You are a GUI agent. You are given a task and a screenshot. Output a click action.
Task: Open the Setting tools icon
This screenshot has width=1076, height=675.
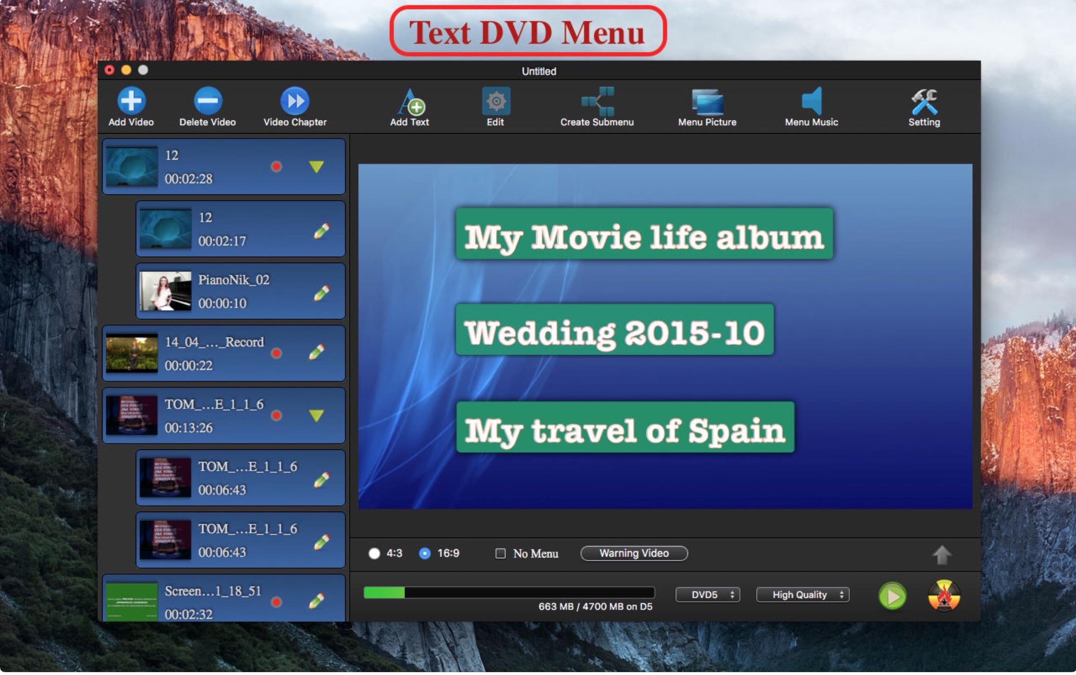click(x=924, y=102)
